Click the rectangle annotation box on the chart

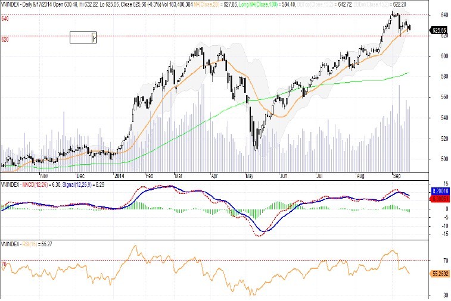click(83, 37)
